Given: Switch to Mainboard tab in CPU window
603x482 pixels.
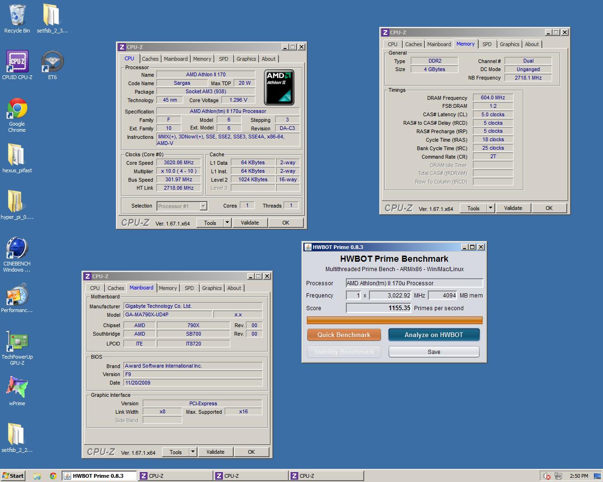Looking at the screenshot, I should [x=176, y=59].
